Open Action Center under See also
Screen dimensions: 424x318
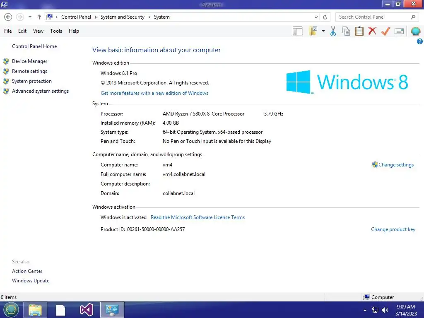tap(27, 271)
